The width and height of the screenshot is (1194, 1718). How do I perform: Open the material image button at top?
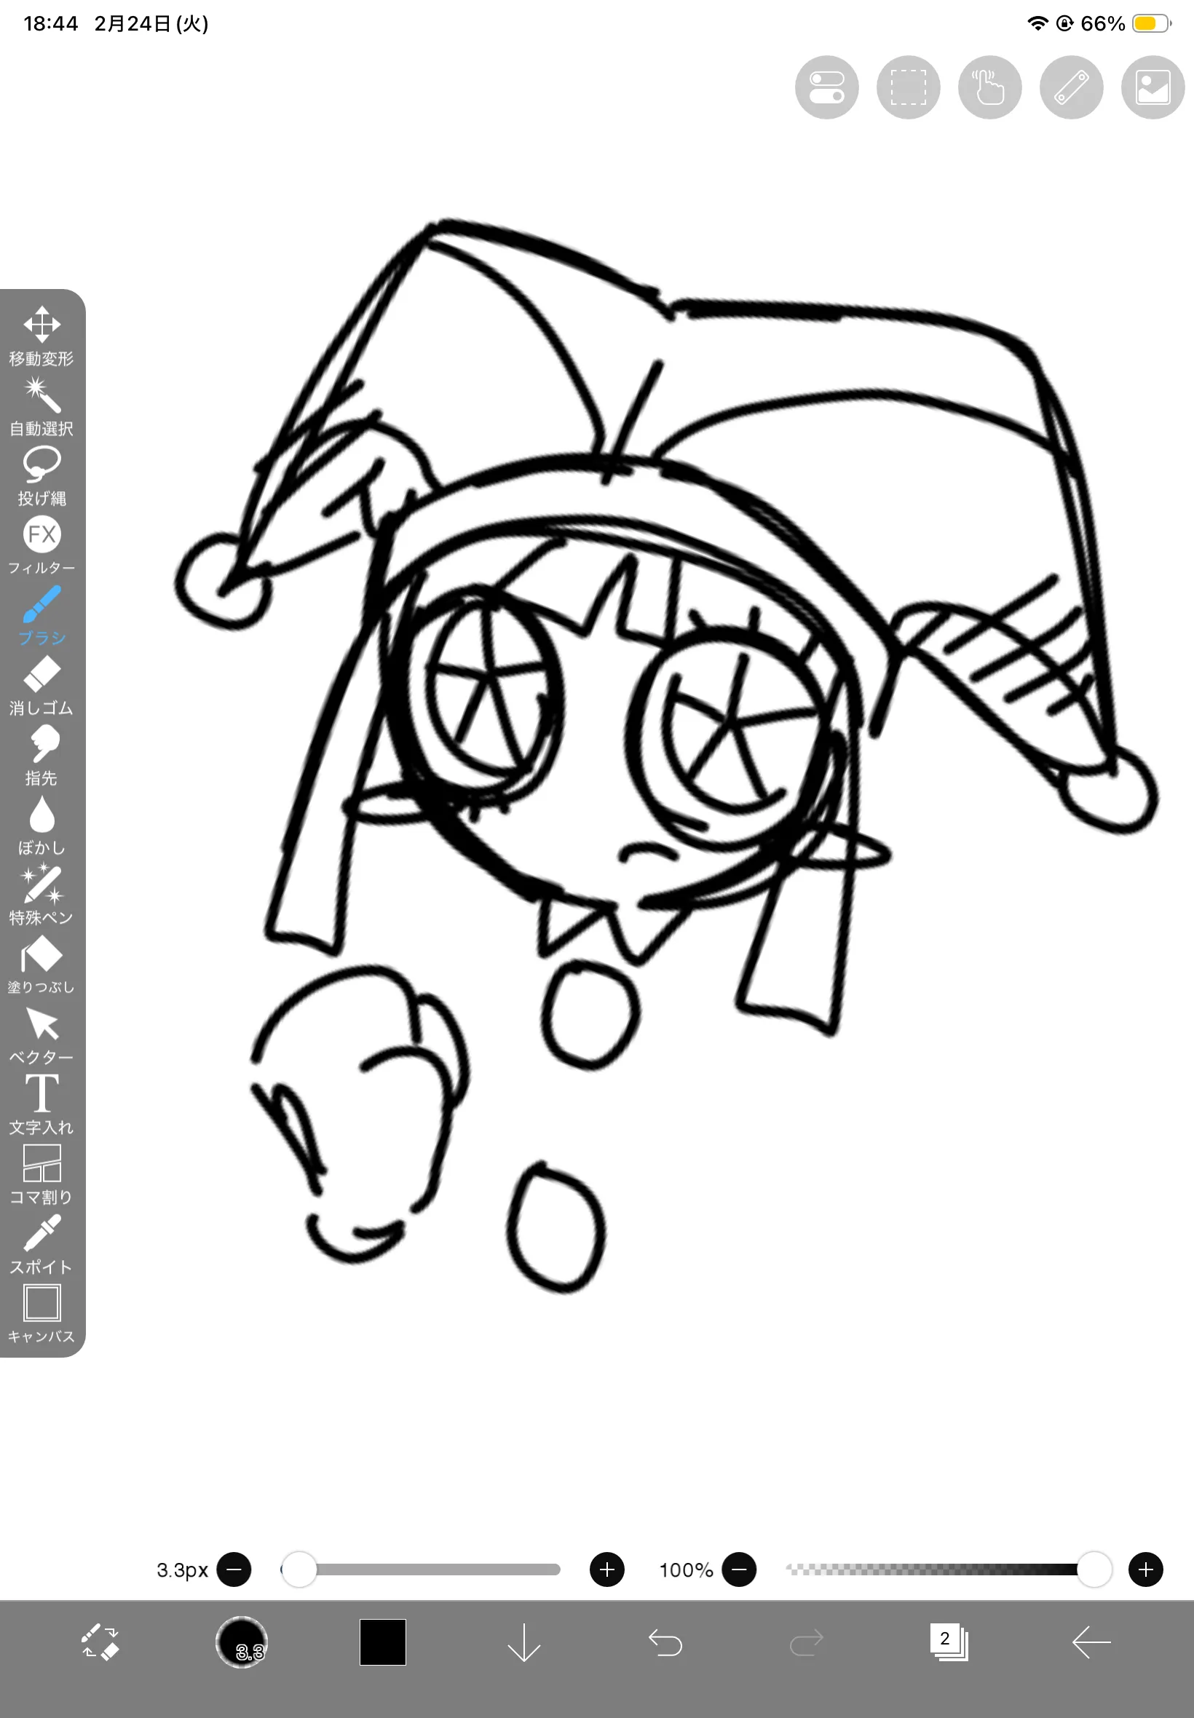(1152, 87)
